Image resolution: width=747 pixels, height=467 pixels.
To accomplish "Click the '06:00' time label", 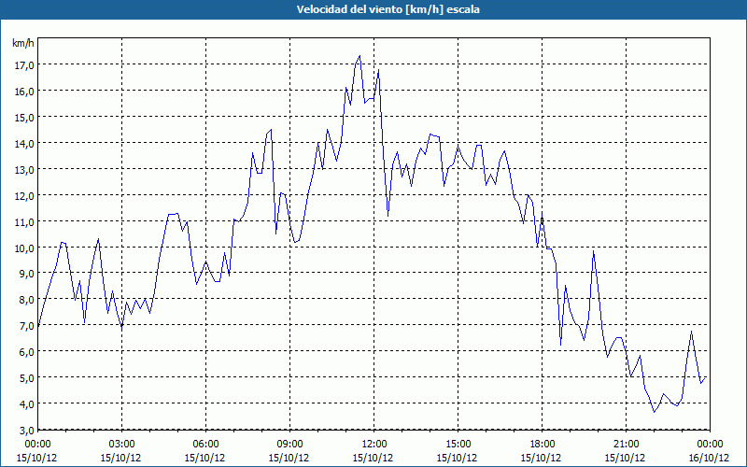I will coord(205,445).
